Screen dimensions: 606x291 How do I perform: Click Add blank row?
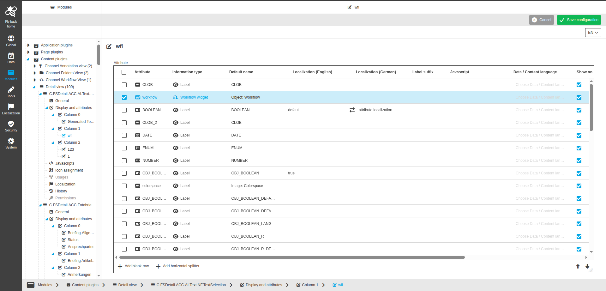[133, 266]
